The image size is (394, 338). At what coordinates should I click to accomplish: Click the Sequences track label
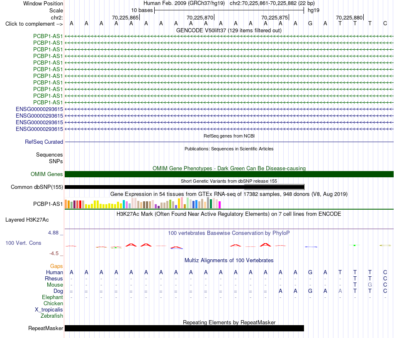pyautogui.click(x=49, y=155)
